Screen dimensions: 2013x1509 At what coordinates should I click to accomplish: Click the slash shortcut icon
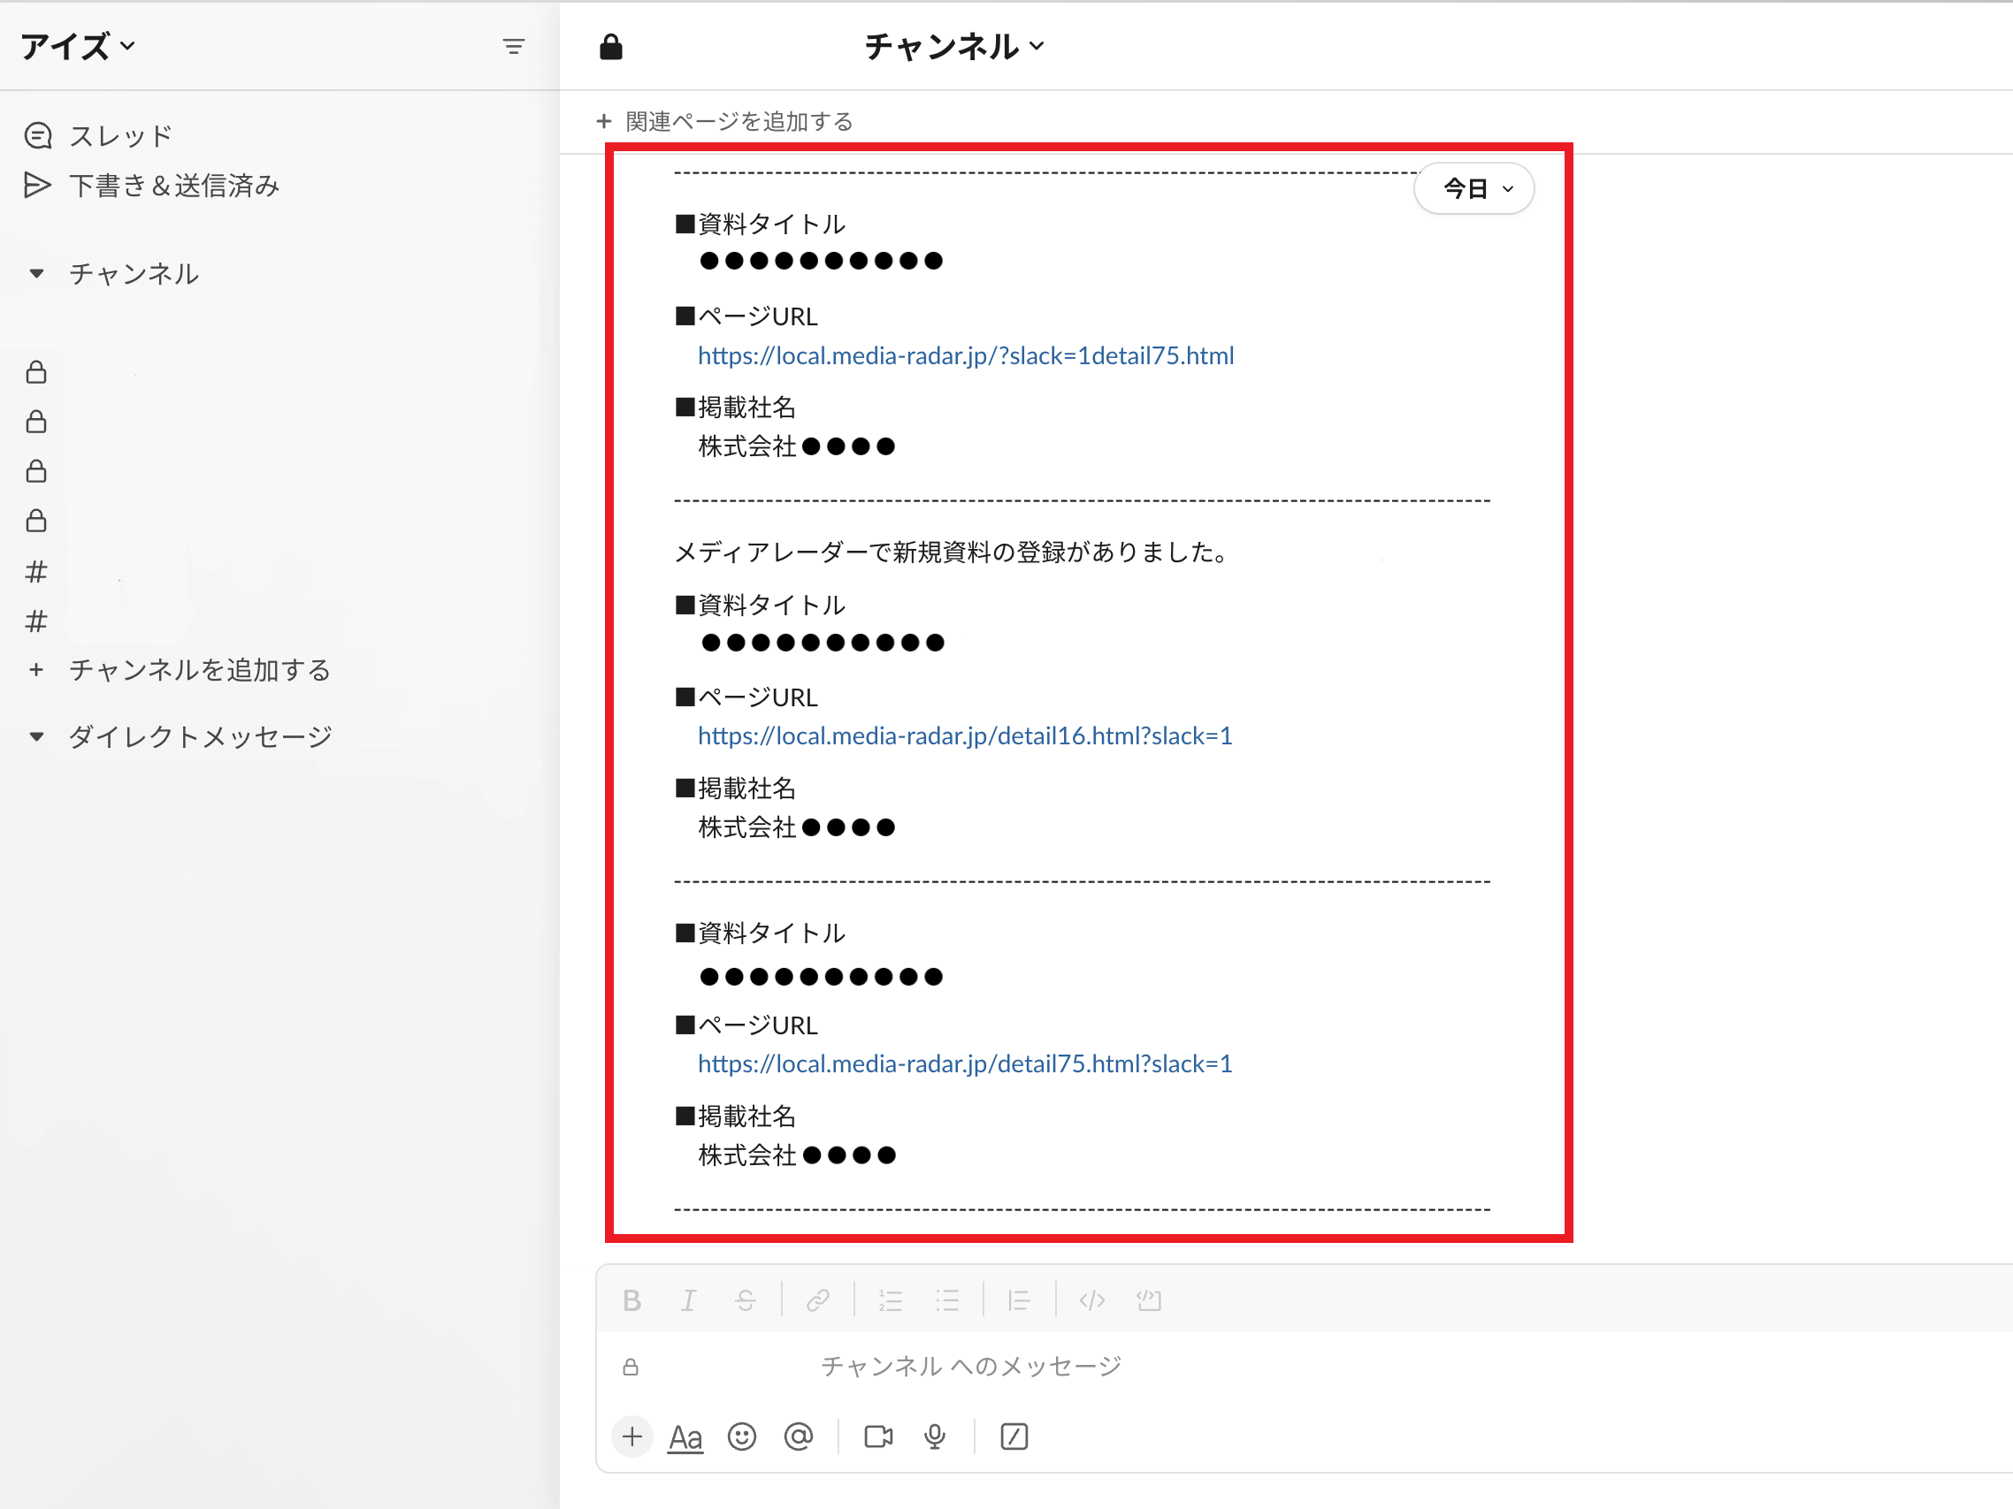(x=1014, y=1437)
